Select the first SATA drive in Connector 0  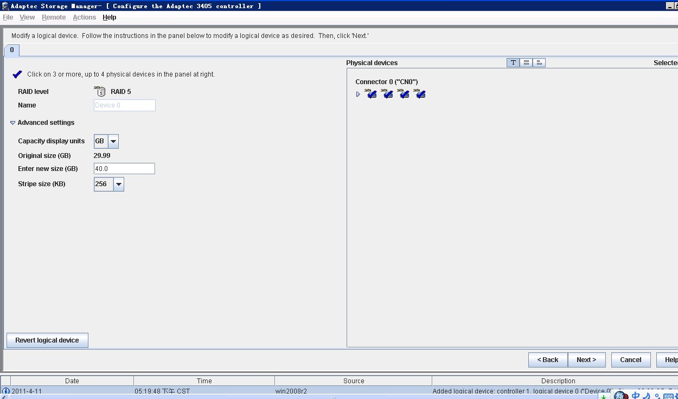[x=371, y=94]
